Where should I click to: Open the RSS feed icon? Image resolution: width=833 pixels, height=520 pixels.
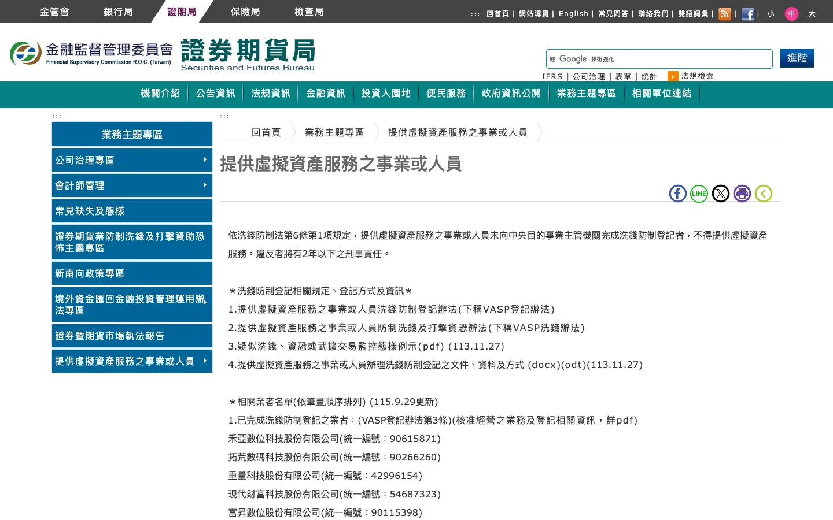pyautogui.click(x=725, y=14)
